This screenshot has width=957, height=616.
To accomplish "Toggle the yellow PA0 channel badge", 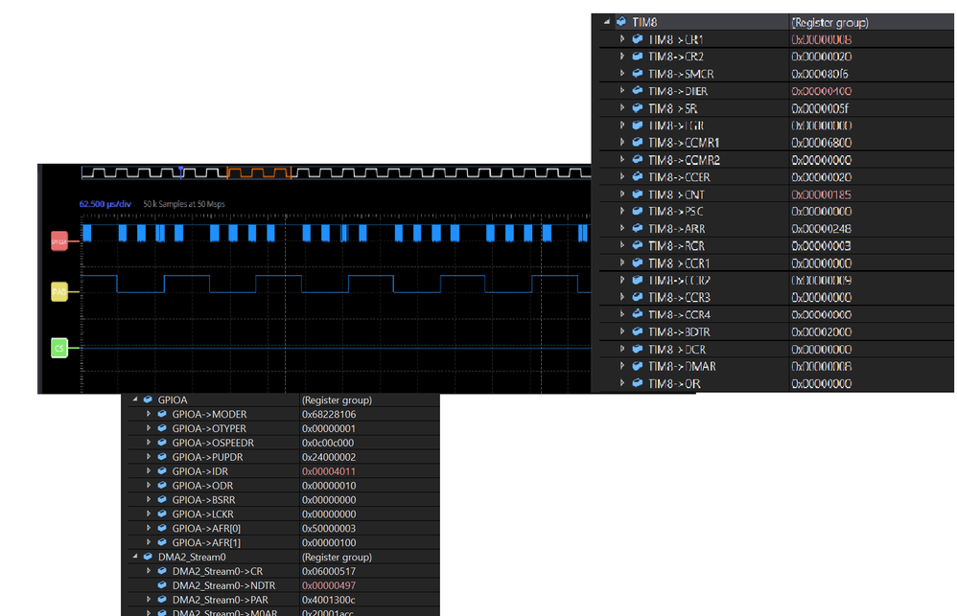I will 58,291.
